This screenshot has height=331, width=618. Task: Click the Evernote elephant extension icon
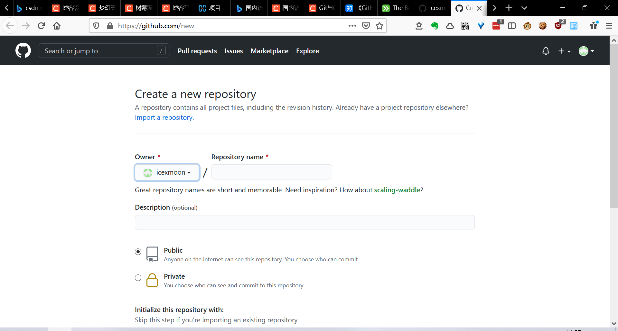click(435, 26)
